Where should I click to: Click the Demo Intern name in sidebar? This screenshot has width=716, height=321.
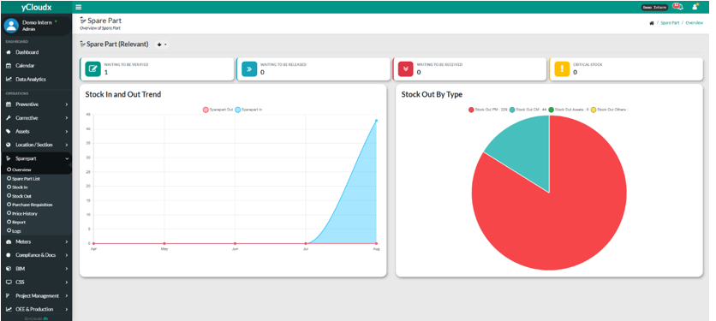[37, 22]
